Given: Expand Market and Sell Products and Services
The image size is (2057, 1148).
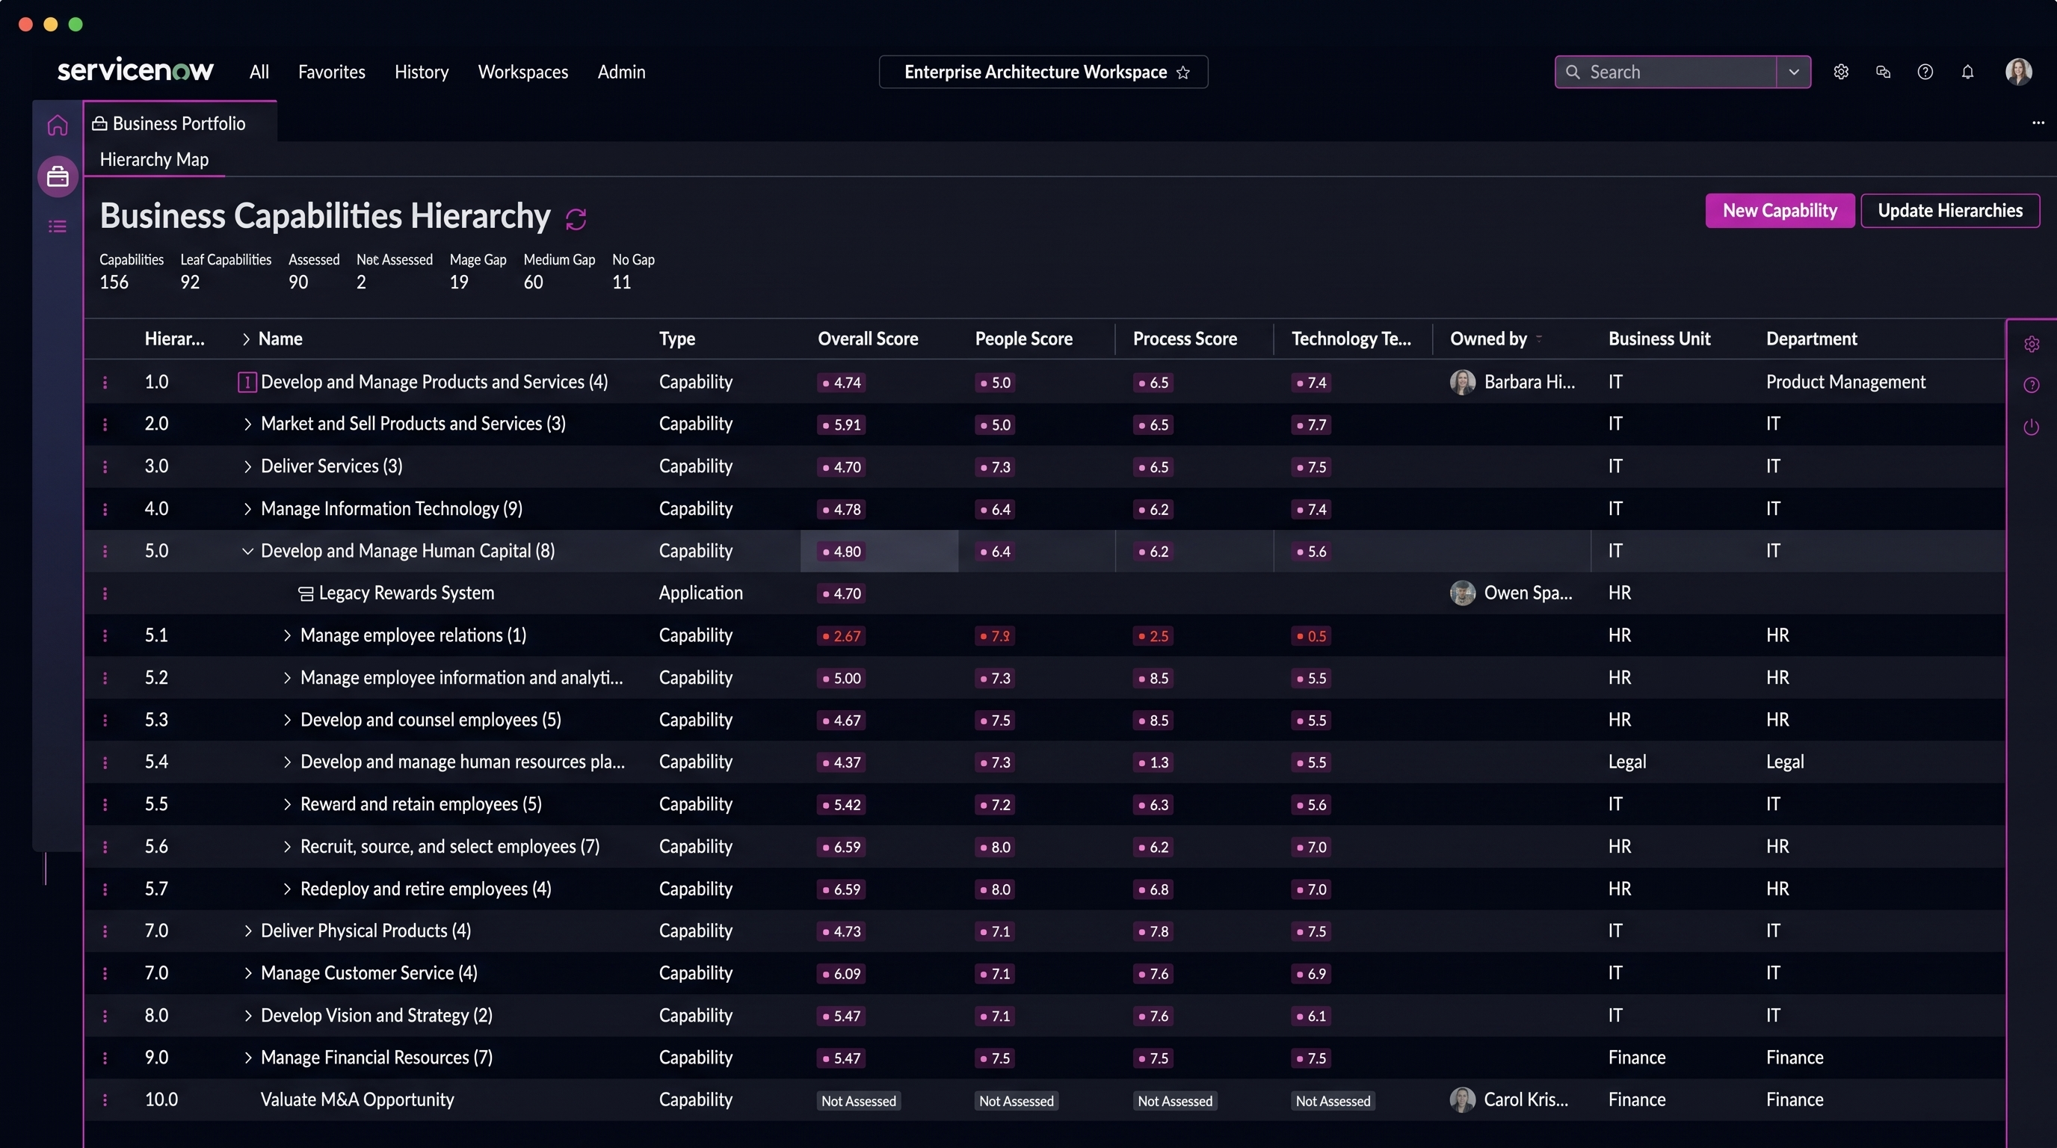Looking at the screenshot, I should [x=247, y=425].
